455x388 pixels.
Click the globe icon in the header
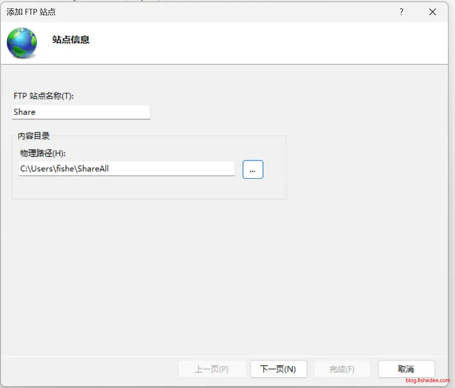(x=22, y=43)
